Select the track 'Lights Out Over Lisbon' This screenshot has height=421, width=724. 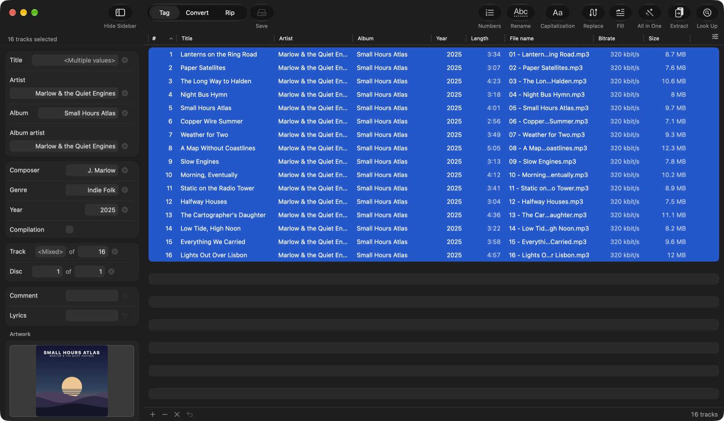tap(433, 255)
